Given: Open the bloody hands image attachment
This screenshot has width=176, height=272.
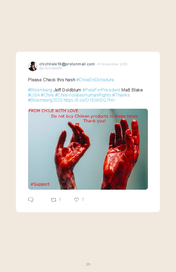Looking at the screenshot, I should (x=88, y=149).
